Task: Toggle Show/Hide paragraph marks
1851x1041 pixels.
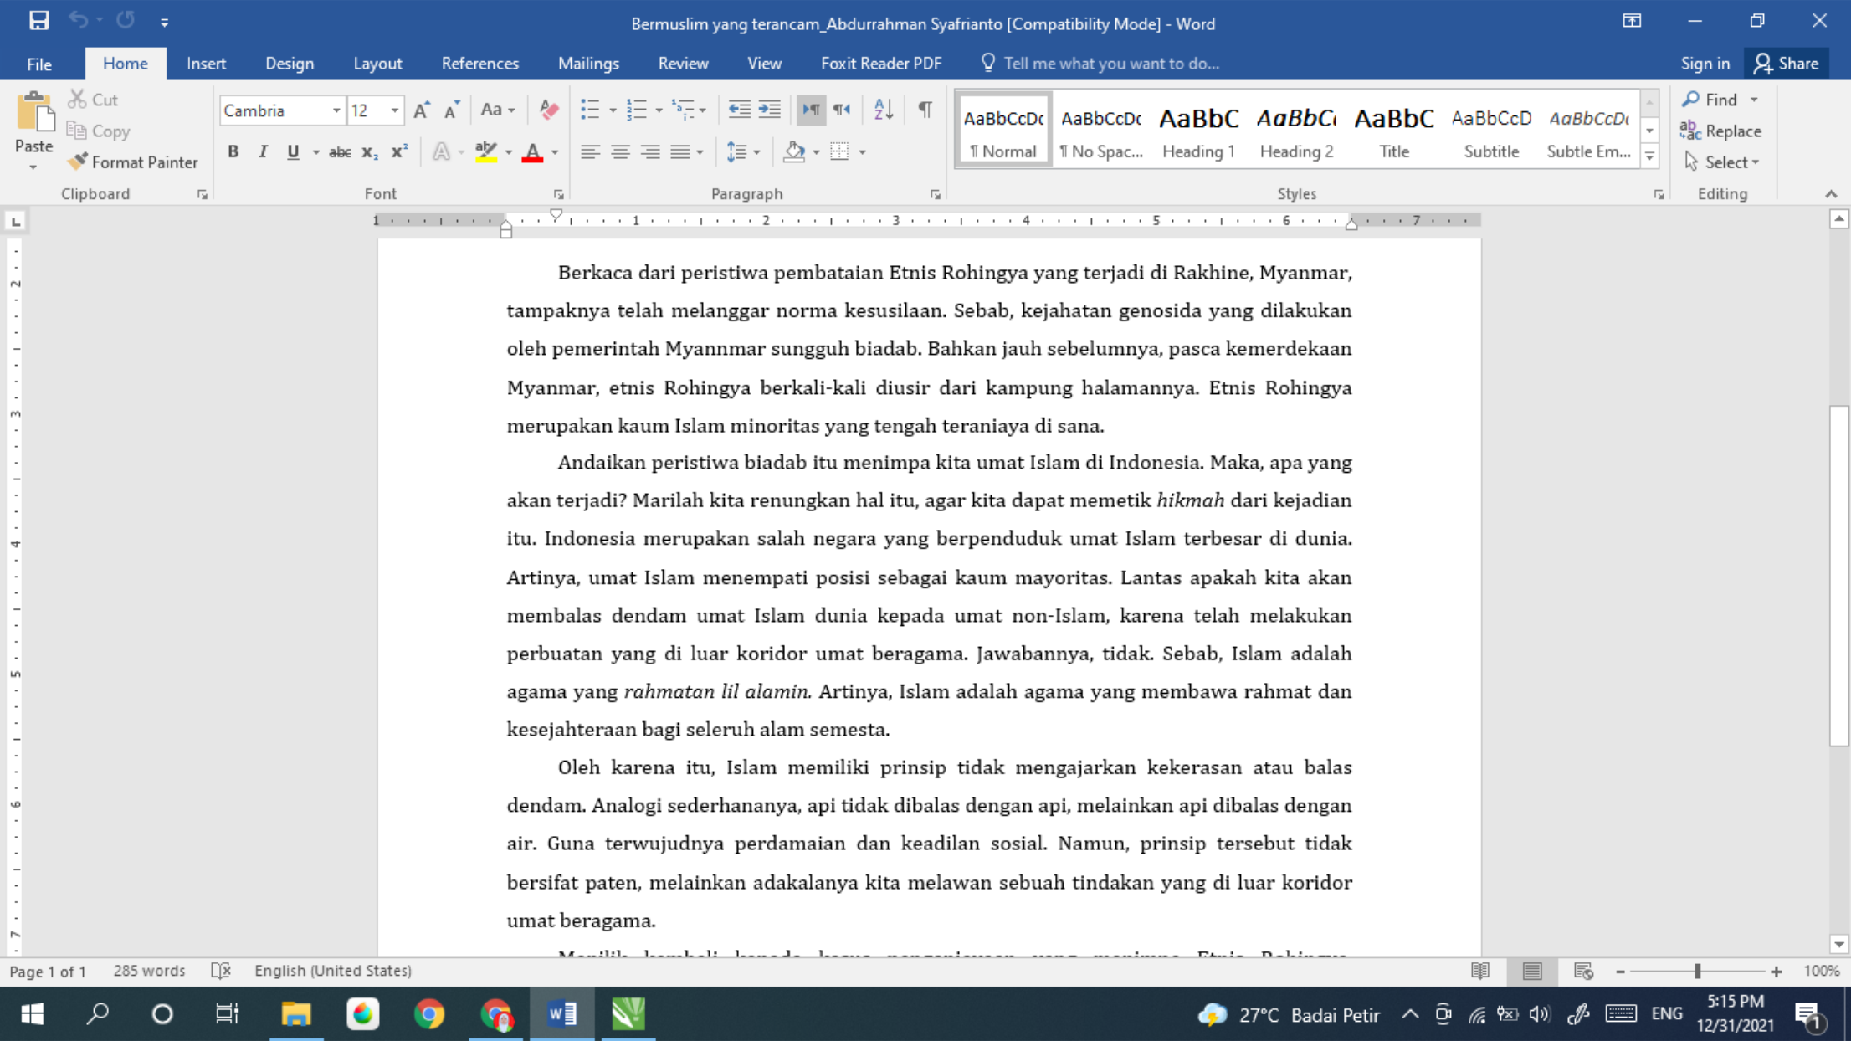Action: coord(925,110)
